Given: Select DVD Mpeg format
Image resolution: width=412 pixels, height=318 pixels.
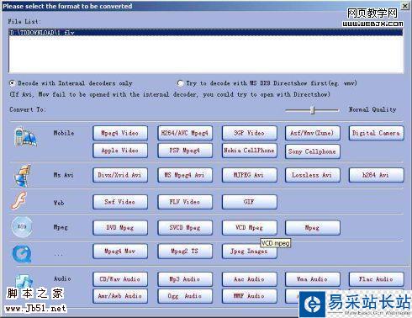Looking at the screenshot, I should pos(120,227).
